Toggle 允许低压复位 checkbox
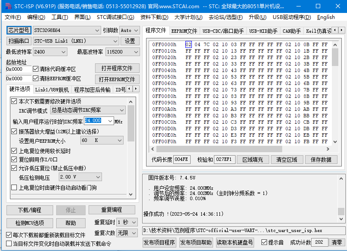 click(14, 168)
